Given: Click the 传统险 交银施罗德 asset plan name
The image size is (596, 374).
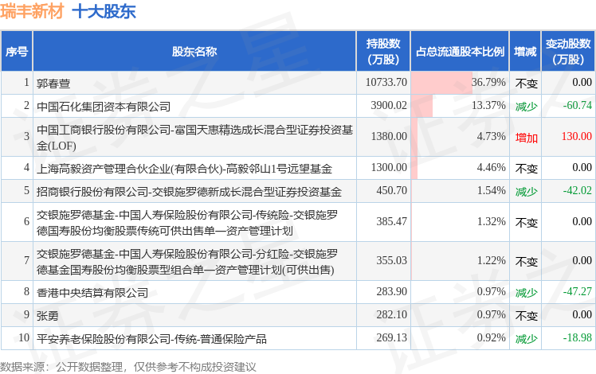Looking at the screenshot, I should (187, 223).
